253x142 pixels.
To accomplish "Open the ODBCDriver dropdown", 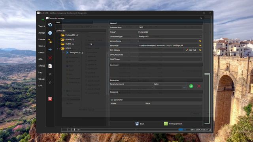I will point(201,59).
